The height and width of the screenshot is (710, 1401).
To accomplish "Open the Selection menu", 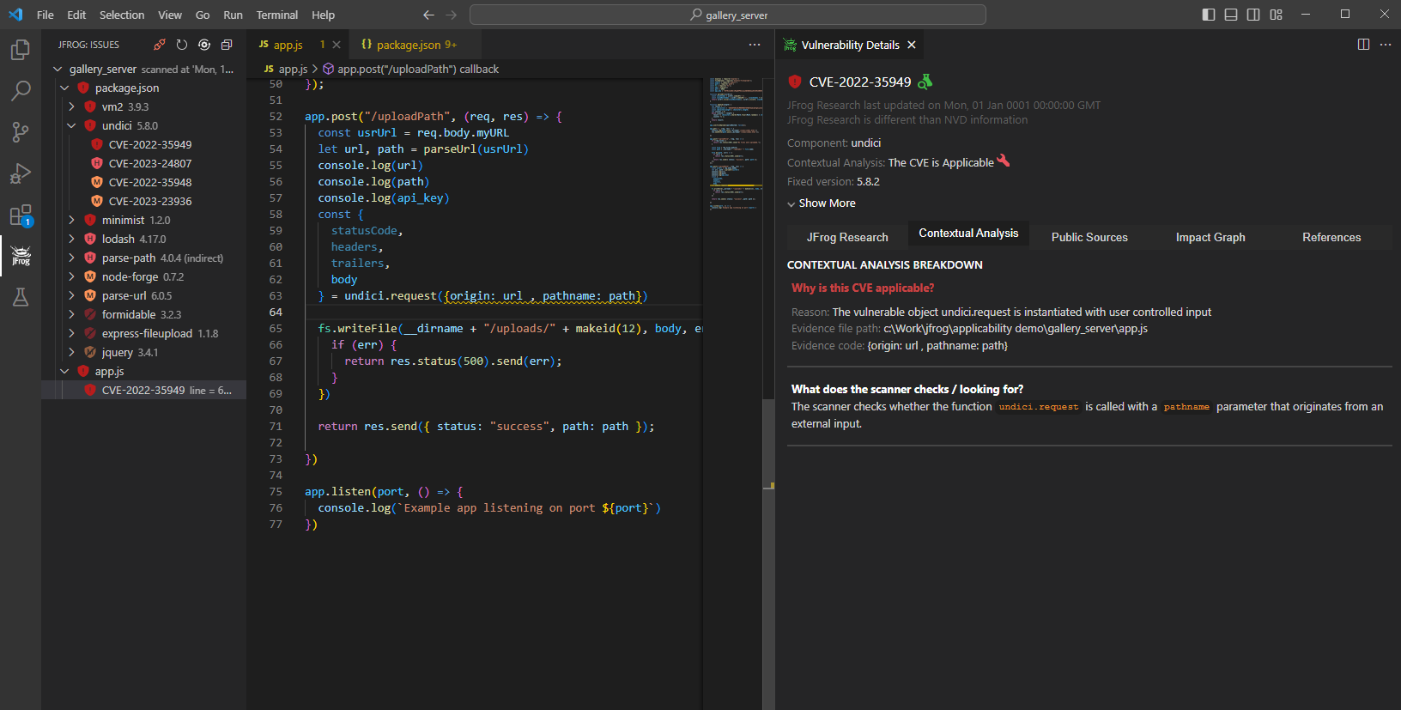I will [122, 15].
